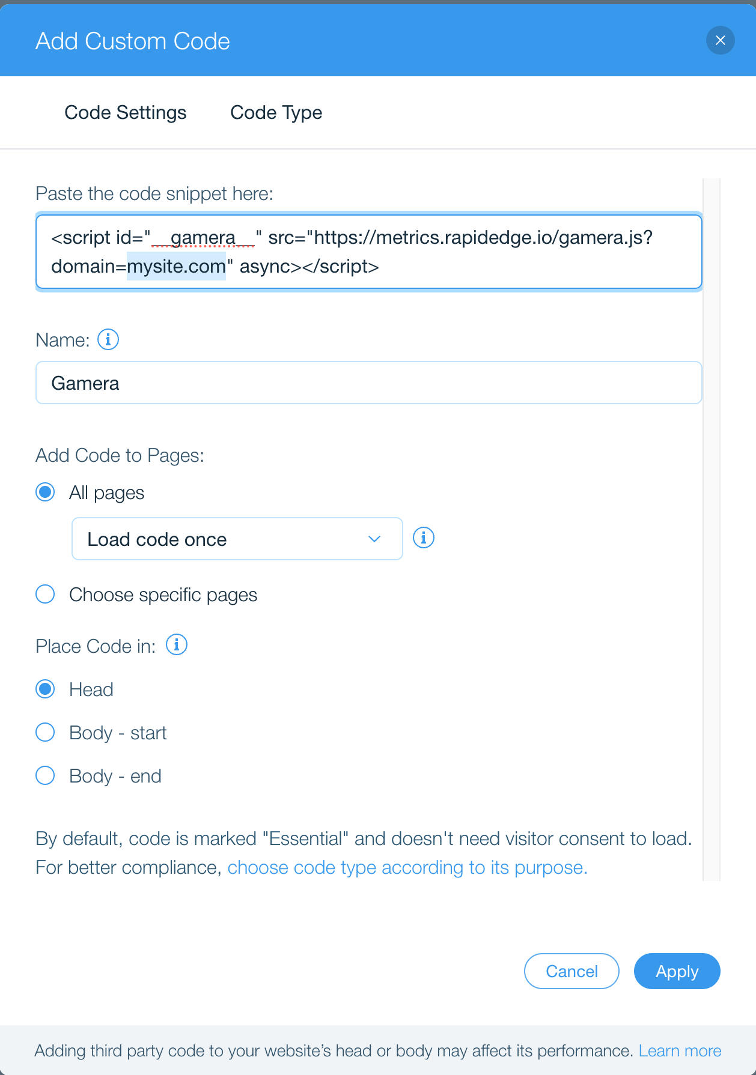Choose Body - end placement option
Viewport: 756px width, 1075px height.
pyautogui.click(x=46, y=776)
